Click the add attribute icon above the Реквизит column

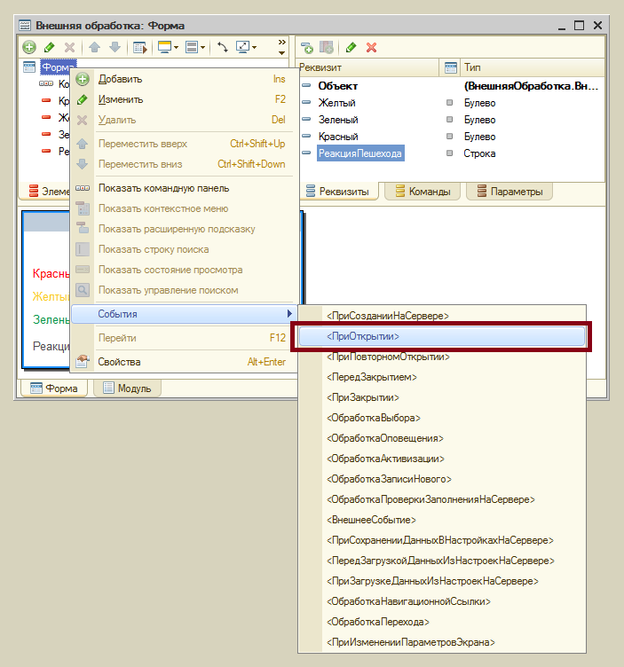pyautogui.click(x=307, y=47)
